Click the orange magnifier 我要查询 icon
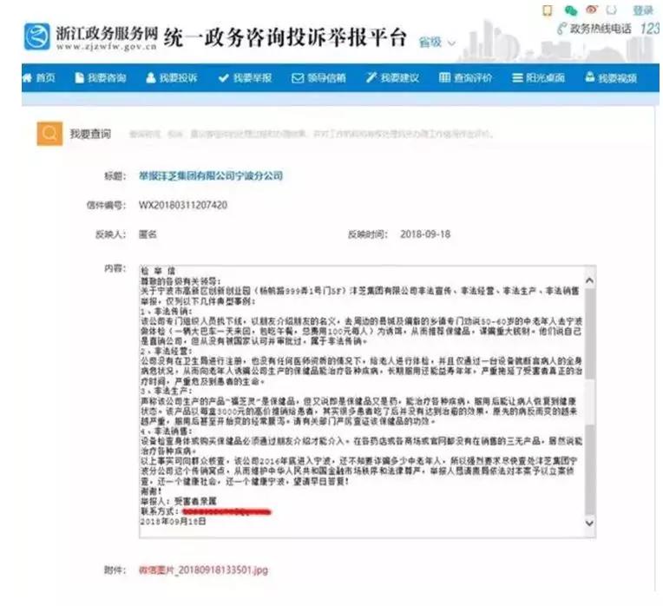 pyautogui.click(x=49, y=134)
